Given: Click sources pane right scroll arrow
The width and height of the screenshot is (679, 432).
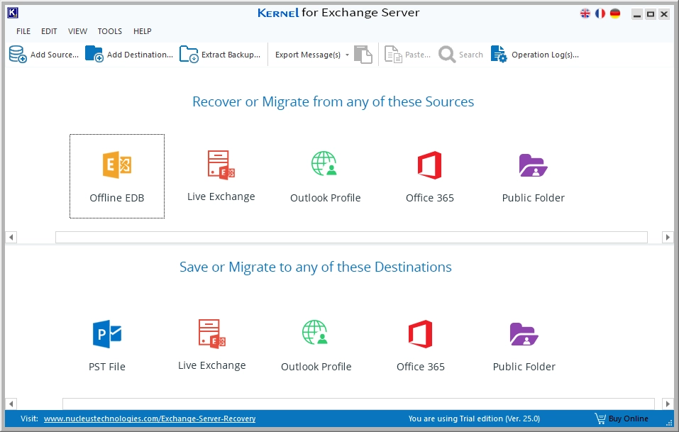Looking at the screenshot, I should [668, 237].
